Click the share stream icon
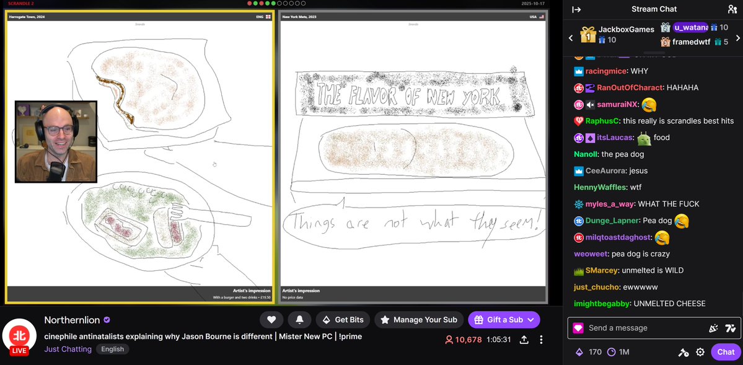 click(x=524, y=340)
